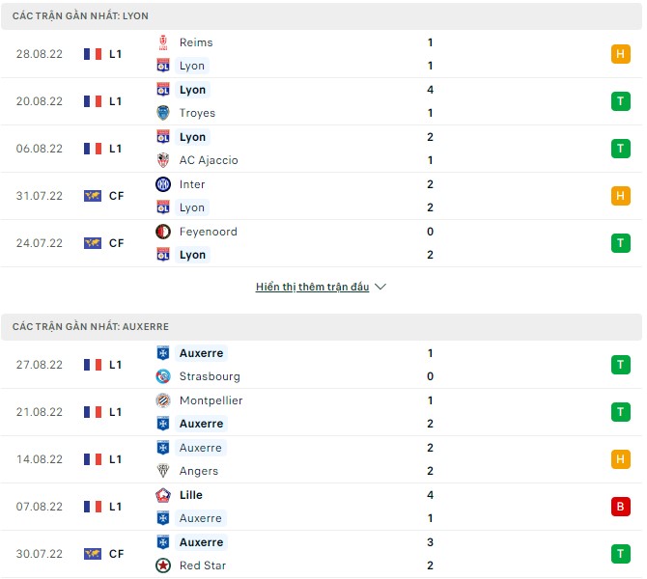Click the Lille team logo
Screen dimensions: 647x579
click(162, 495)
